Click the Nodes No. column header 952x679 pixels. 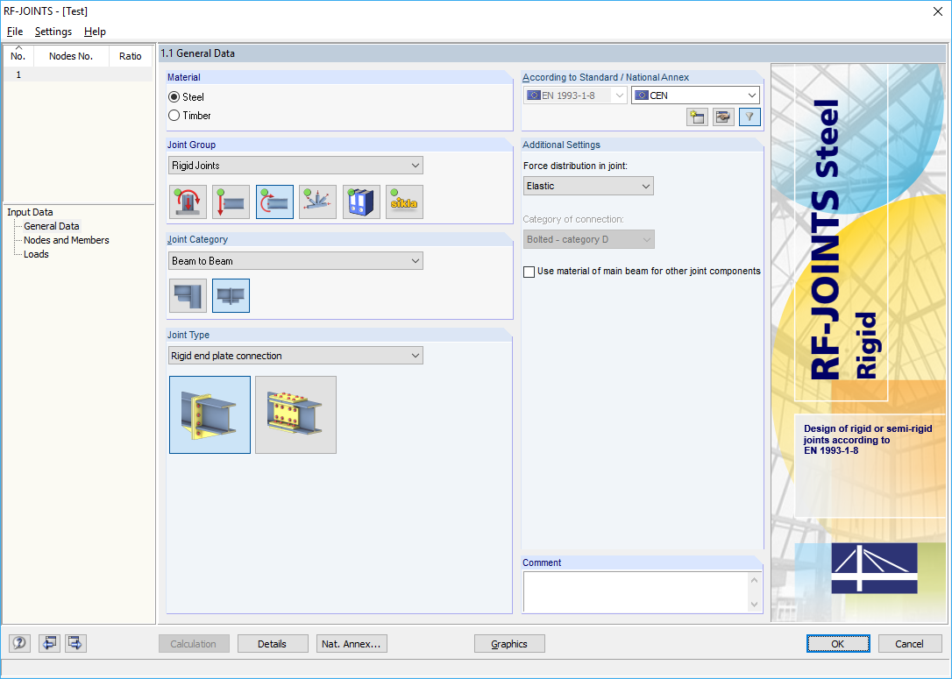pos(71,56)
